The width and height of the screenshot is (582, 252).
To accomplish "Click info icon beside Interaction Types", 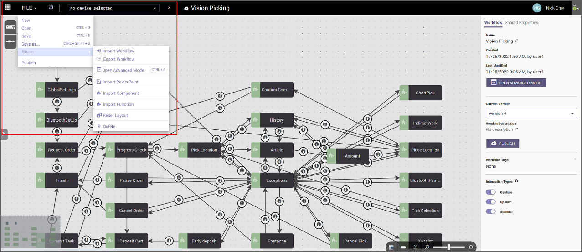I will 516,181.
